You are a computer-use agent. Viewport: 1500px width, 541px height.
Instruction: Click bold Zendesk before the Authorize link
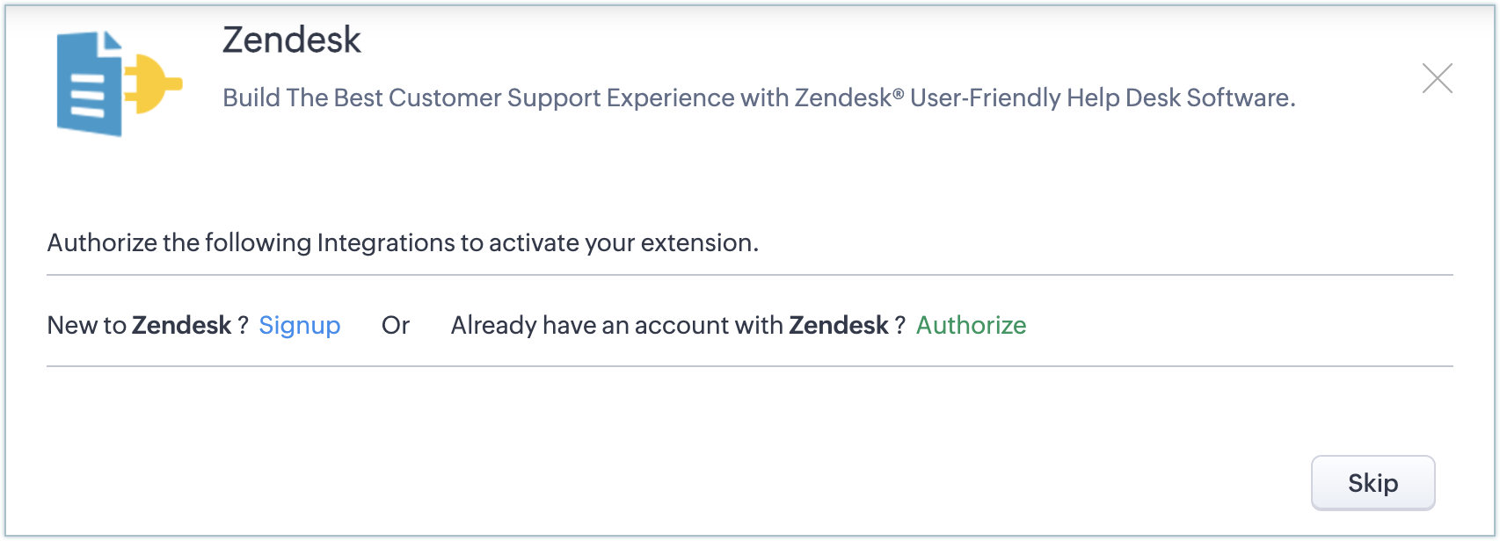(x=838, y=326)
